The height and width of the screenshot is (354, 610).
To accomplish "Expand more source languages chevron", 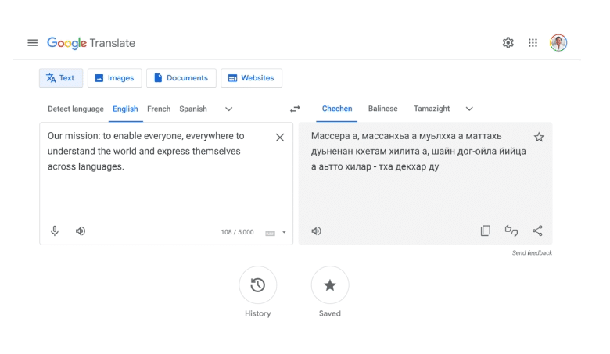I will click(x=228, y=109).
